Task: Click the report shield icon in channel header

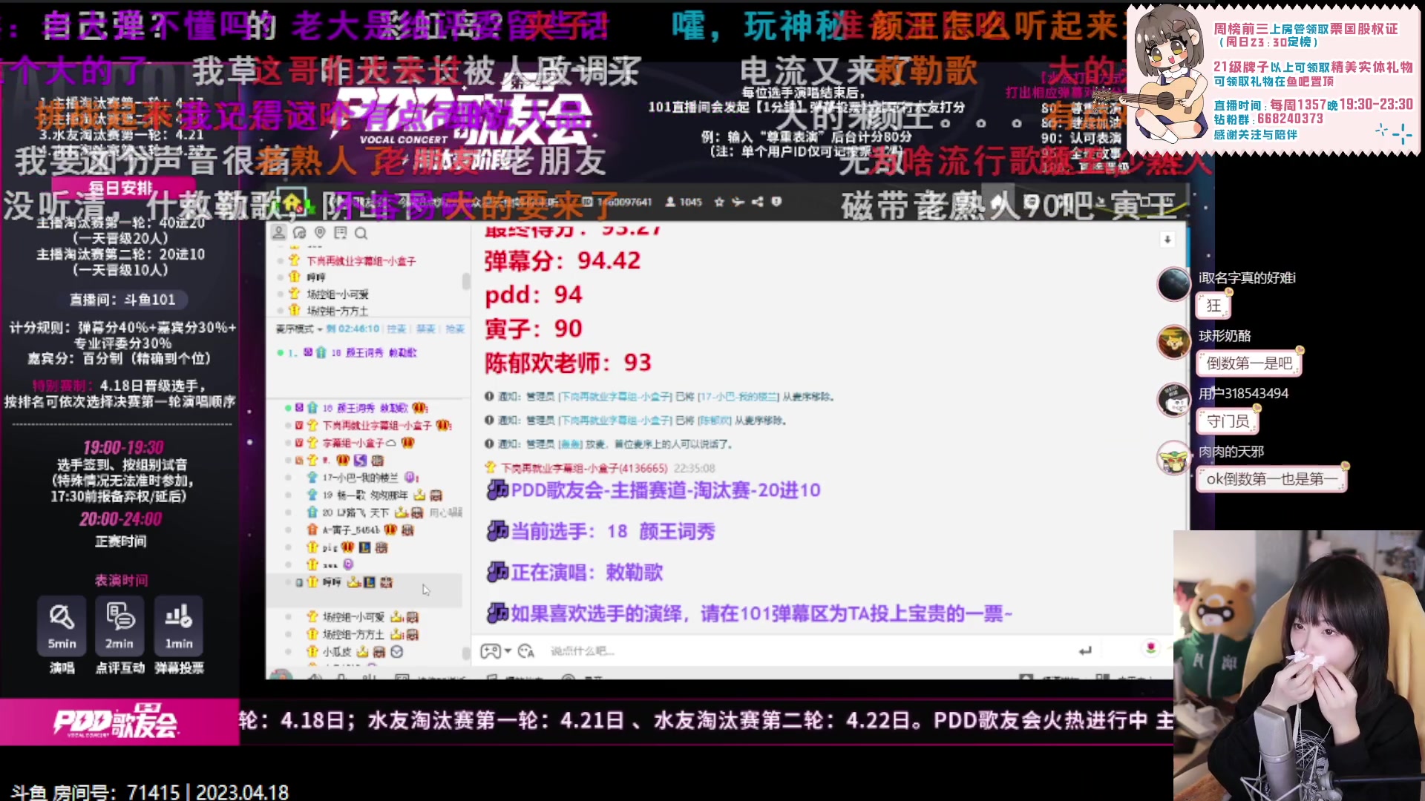Action: pyautogui.click(x=776, y=202)
